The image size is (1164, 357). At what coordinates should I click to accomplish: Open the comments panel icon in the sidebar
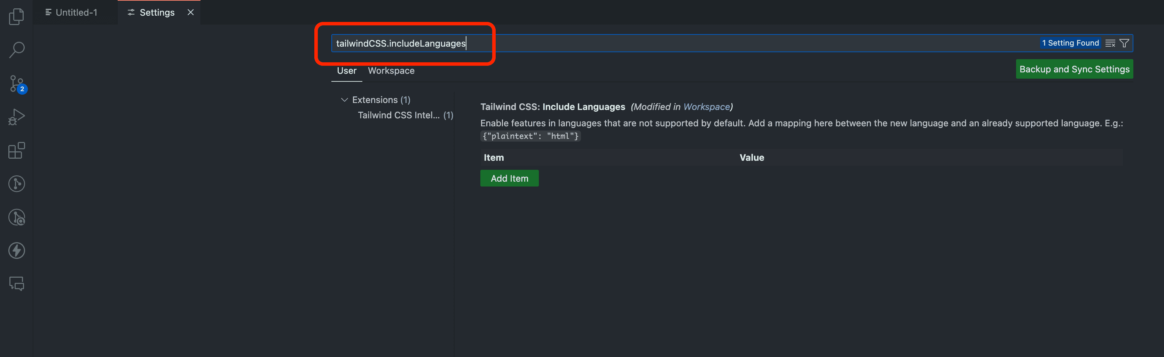click(x=16, y=284)
